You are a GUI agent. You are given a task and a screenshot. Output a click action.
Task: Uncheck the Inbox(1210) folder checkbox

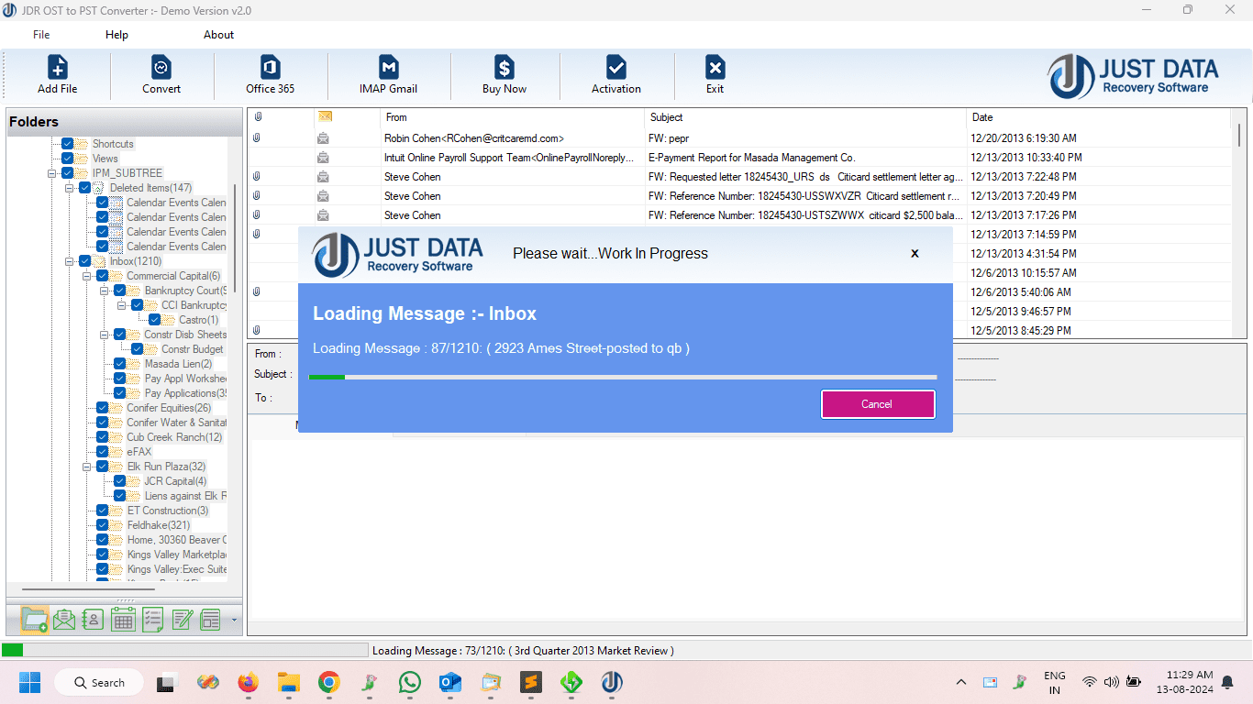click(x=84, y=260)
